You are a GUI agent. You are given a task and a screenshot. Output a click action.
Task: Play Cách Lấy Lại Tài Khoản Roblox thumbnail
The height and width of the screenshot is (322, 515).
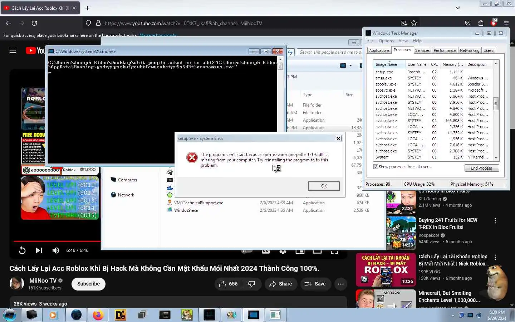(x=386, y=270)
